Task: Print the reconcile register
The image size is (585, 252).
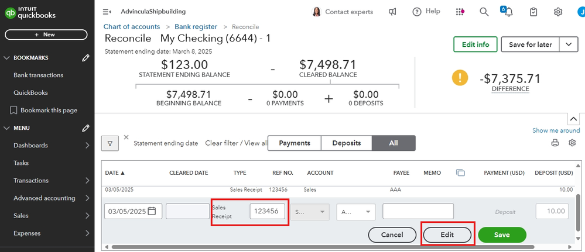Action: pos(555,143)
